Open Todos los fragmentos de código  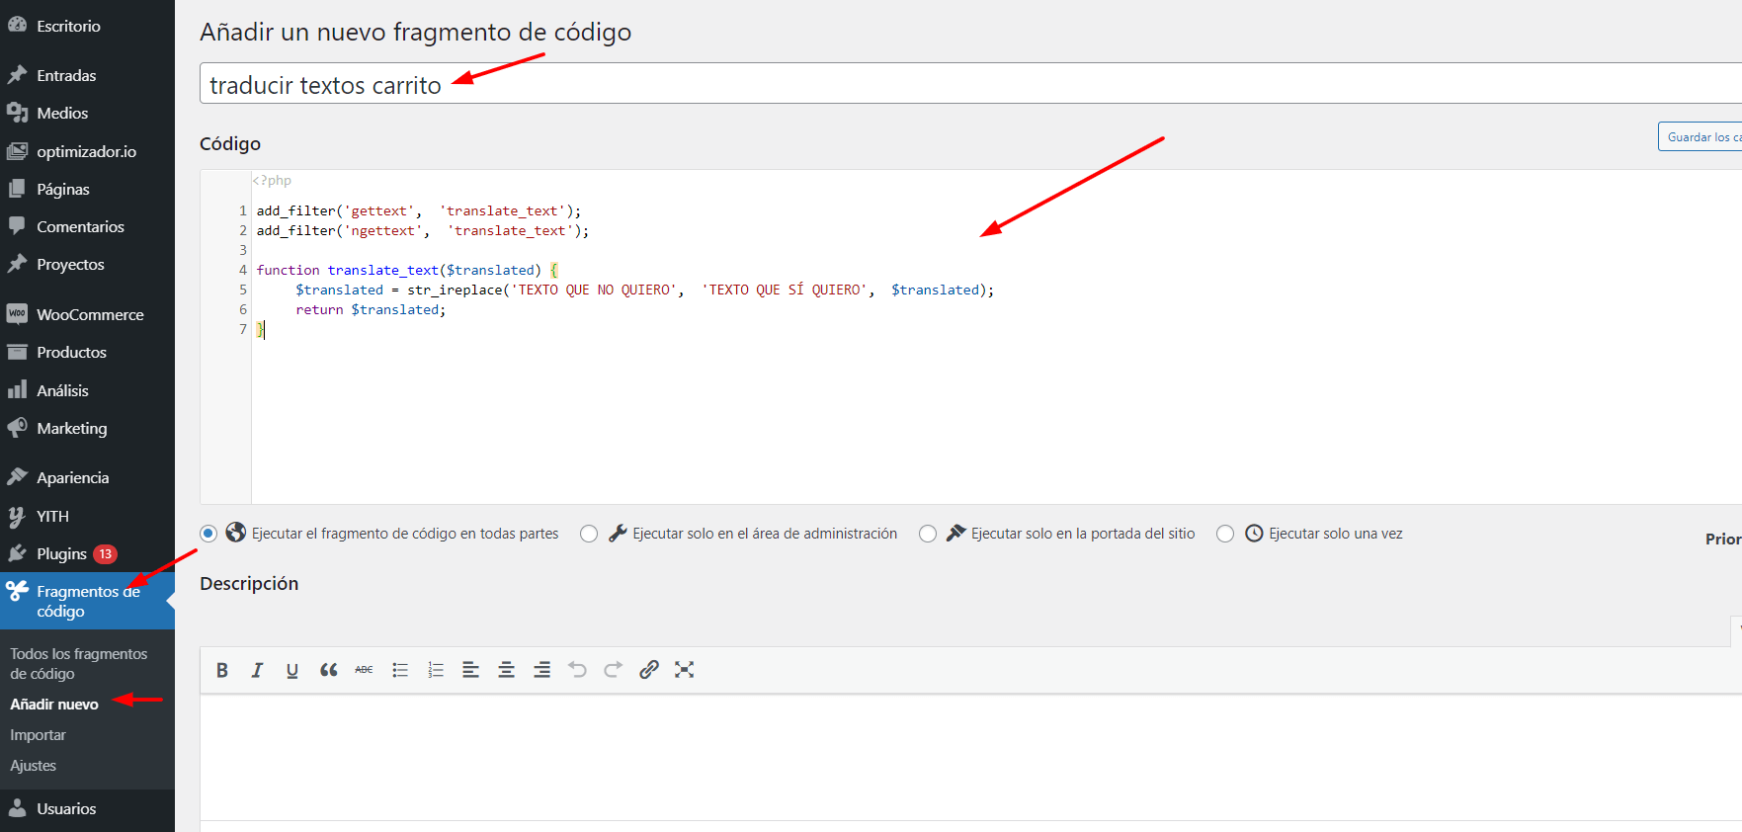pyautogui.click(x=79, y=663)
